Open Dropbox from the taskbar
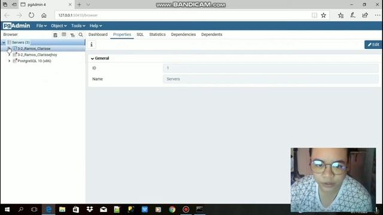 tap(90, 210)
